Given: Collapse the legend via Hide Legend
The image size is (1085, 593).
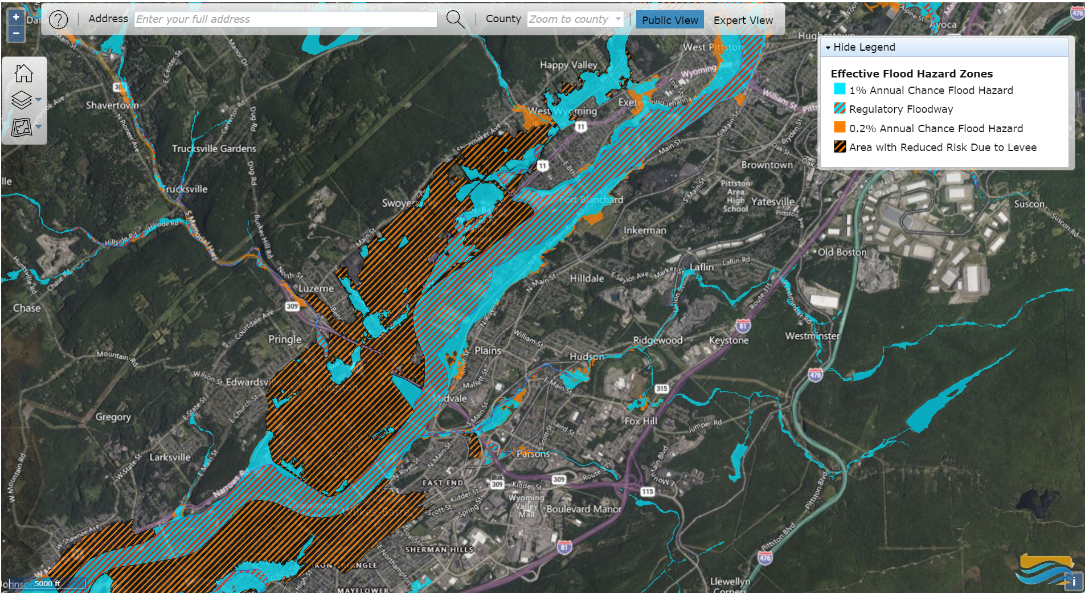Looking at the screenshot, I should click(x=862, y=47).
